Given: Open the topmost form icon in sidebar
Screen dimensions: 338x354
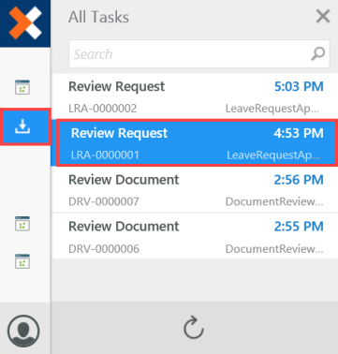Looking at the screenshot, I should (x=22, y=87).
